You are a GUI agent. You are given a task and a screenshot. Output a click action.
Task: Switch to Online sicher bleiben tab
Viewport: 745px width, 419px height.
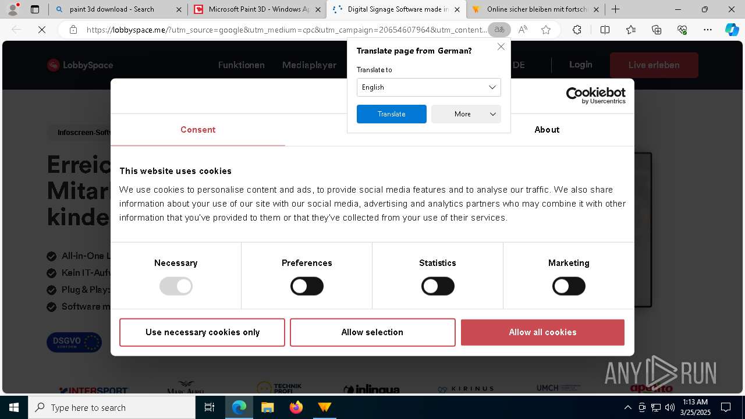pyautogui.click(x=536, y=9)
